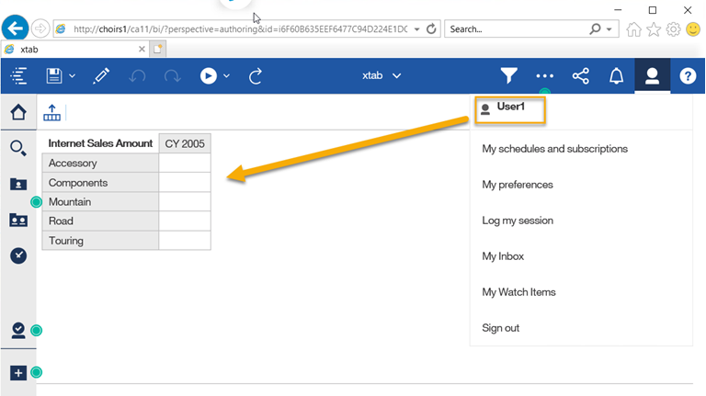
Task: Open My Watch Items
Action: click(518, 292)
